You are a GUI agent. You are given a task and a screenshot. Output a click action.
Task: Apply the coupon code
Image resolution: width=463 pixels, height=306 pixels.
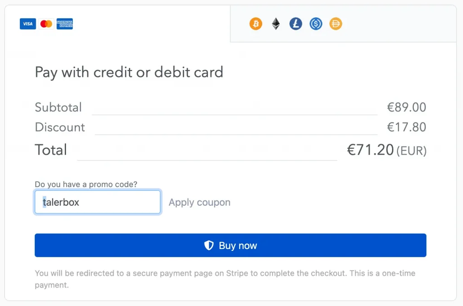tap(199, 202)
